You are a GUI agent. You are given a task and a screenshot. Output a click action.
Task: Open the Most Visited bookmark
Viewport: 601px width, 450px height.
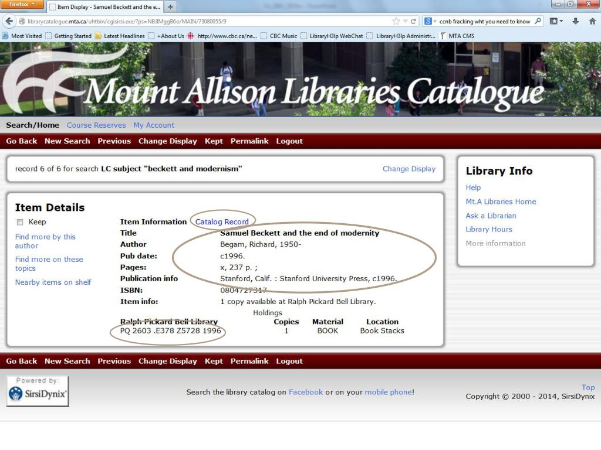click(22, 36)
